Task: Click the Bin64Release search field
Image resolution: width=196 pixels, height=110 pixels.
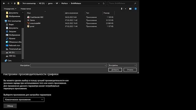Action: [121, 3]
